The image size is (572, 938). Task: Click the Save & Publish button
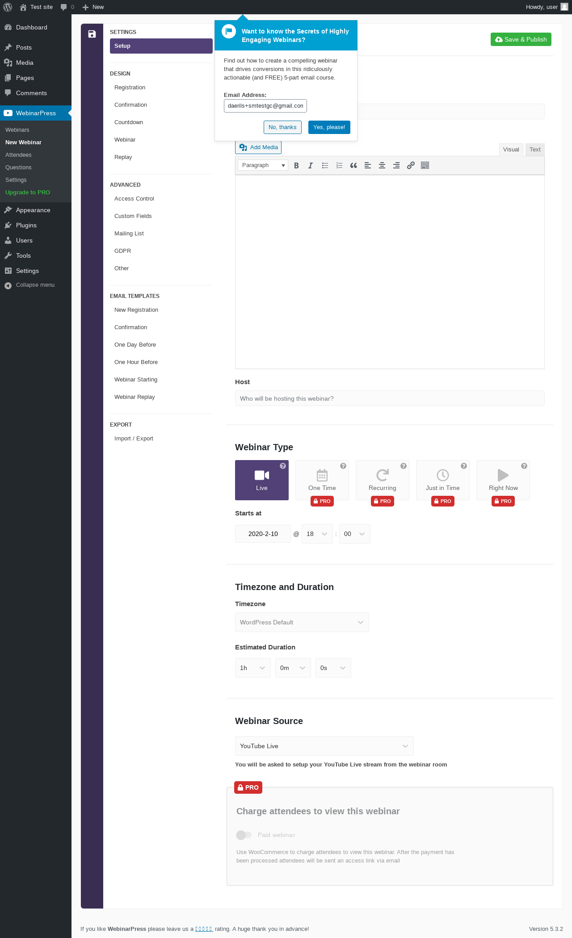click(521, 39)
